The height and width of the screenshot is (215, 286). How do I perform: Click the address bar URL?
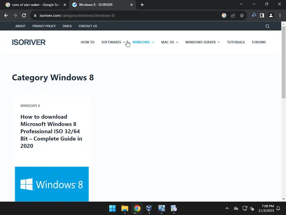click(78, 16)
